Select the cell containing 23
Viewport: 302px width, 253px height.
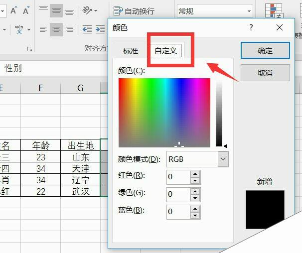(x=41, y=157)
